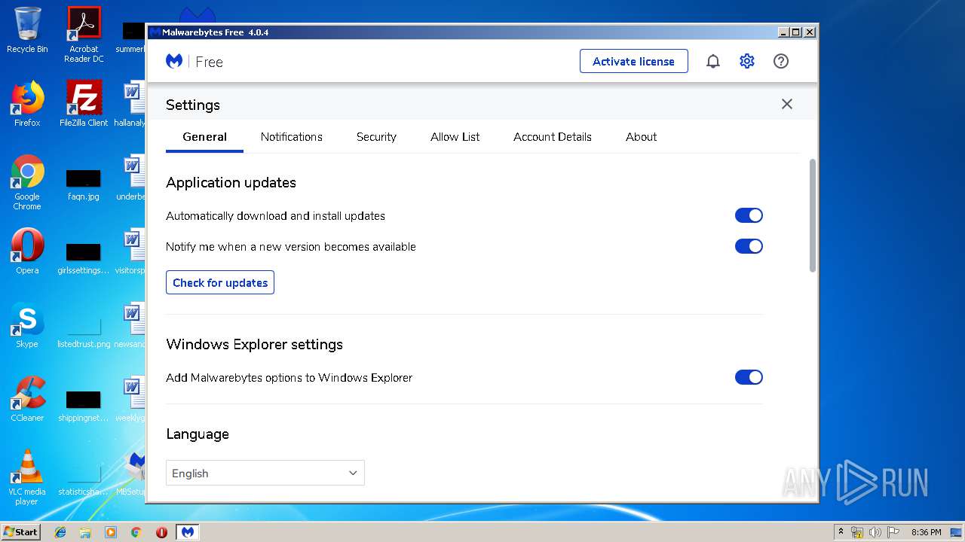Open the media player taskbar icon
The width and height of the screenshot is (965, 542).
(111, 532)
